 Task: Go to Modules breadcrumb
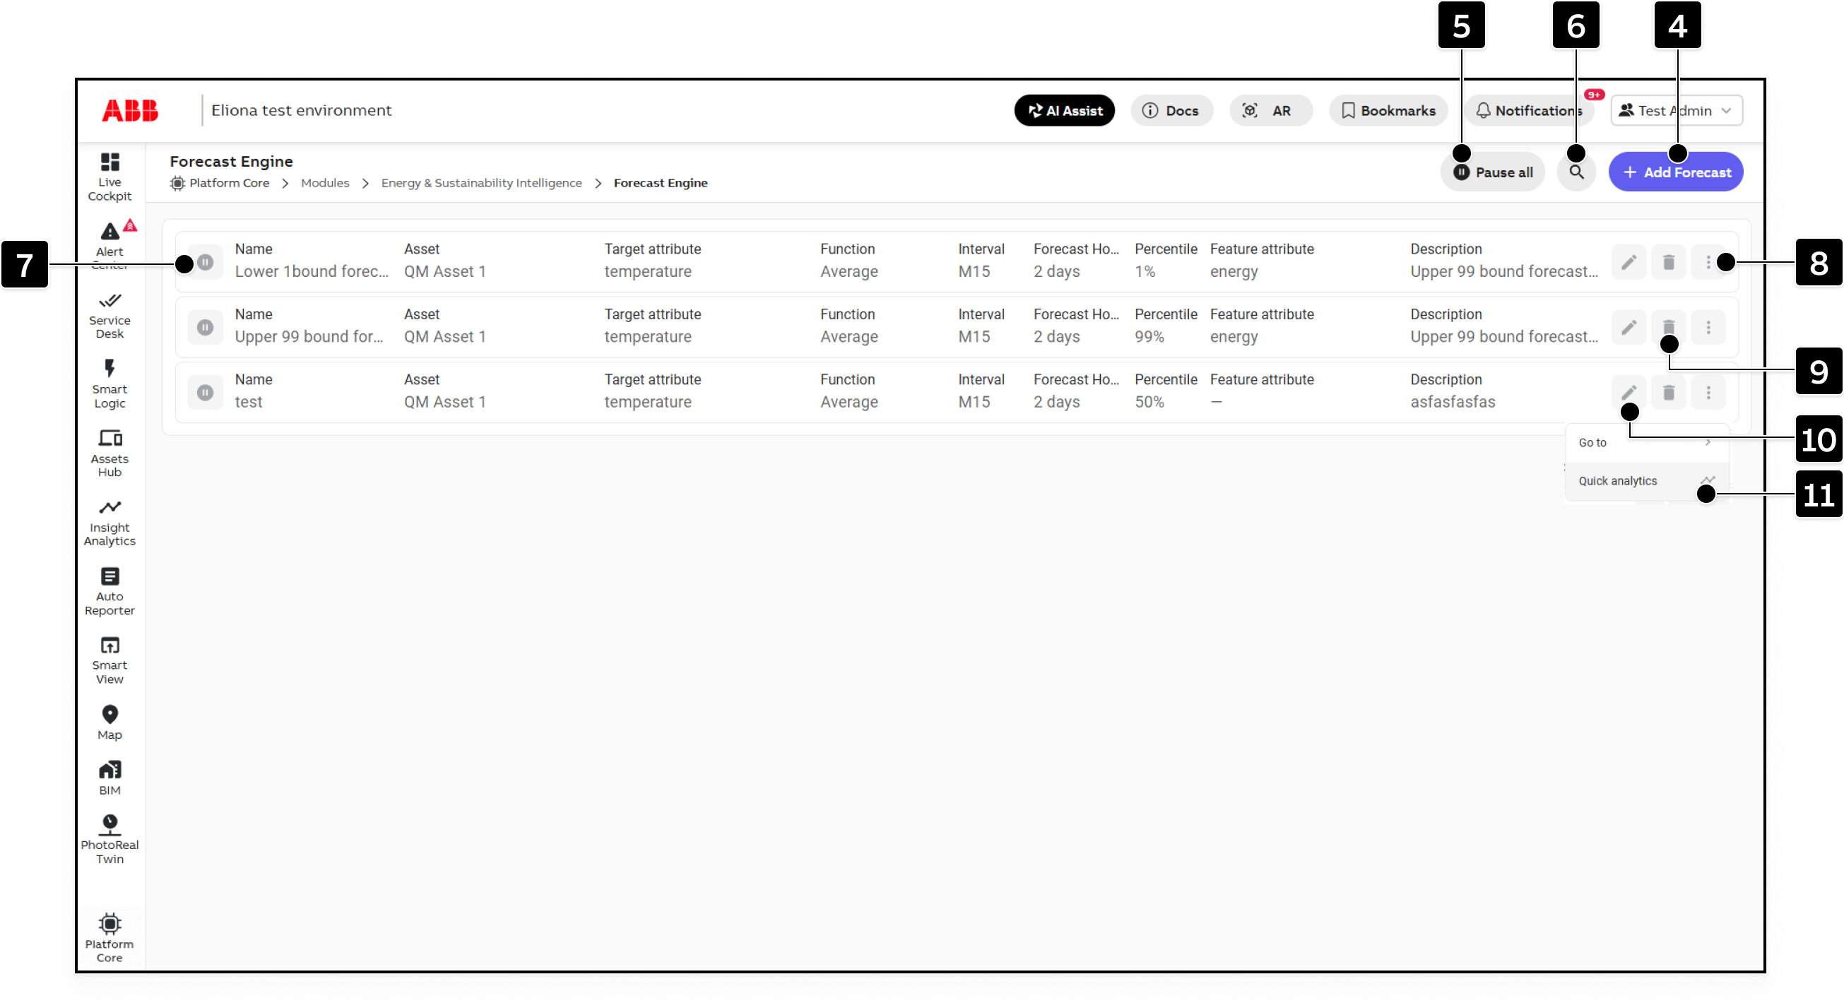pyautogui.click(x=325, y=183)
